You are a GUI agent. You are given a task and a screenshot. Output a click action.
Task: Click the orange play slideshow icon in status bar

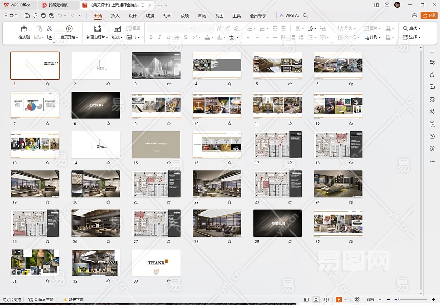click(x=339, y=300)
